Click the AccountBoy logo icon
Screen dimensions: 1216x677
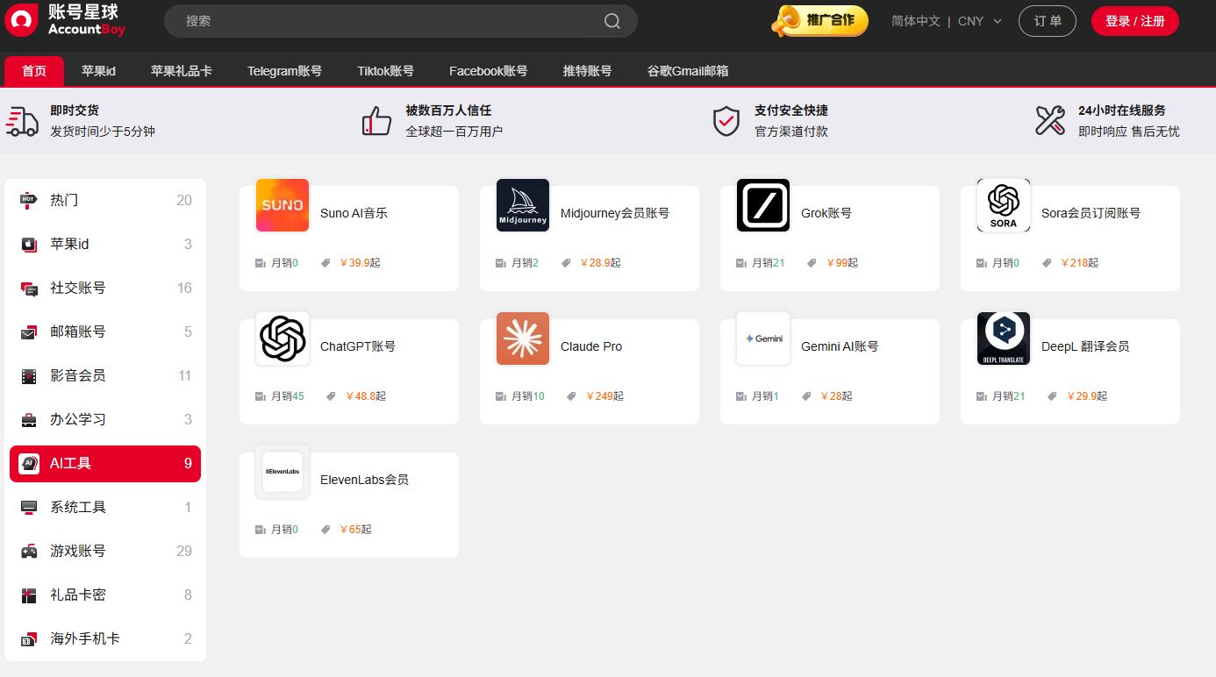click(x=21, y=19)
